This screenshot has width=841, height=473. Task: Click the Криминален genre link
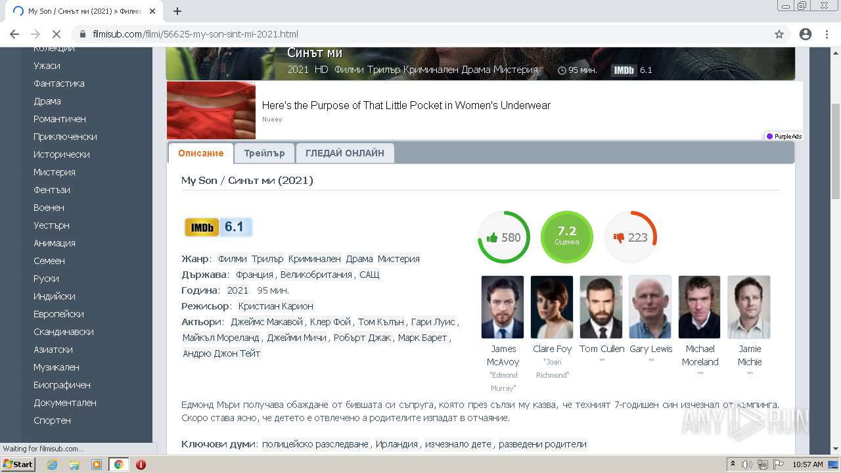pos(315,259)
